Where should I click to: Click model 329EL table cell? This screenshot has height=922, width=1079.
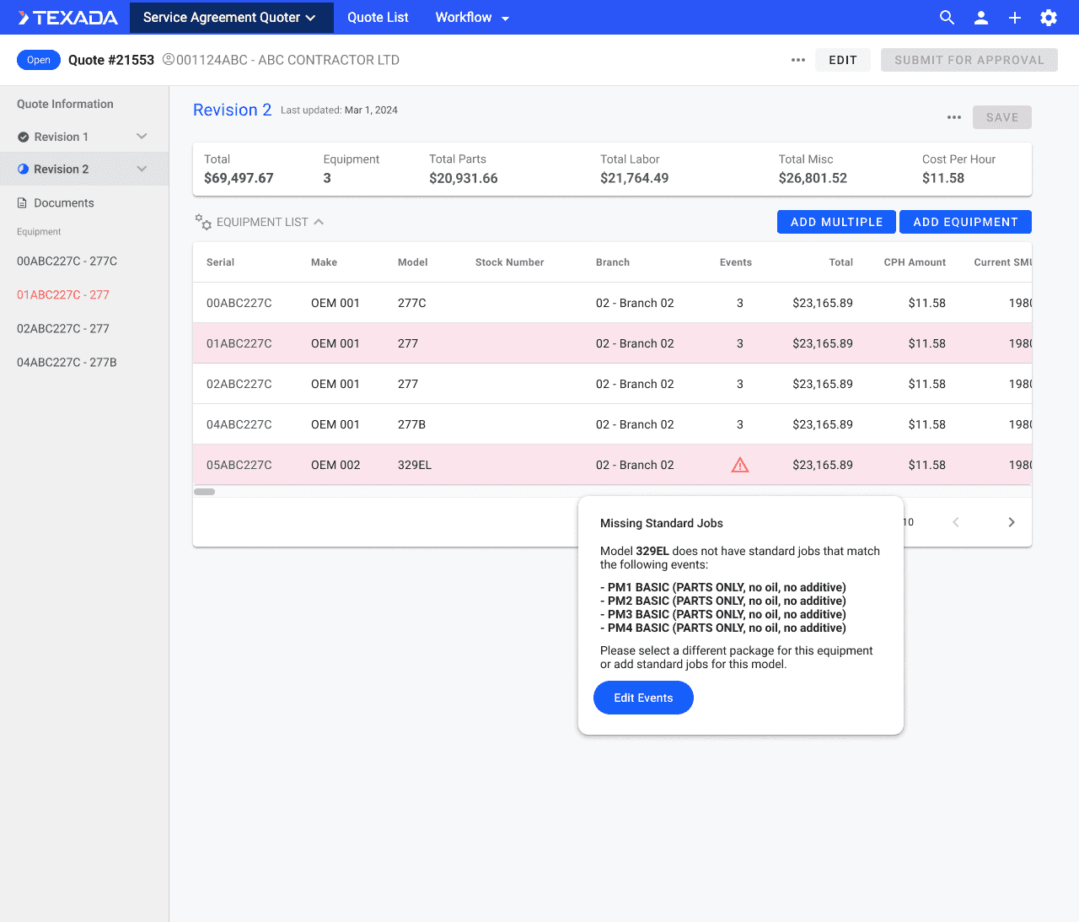pyautogui.click(x=415, y=465)
